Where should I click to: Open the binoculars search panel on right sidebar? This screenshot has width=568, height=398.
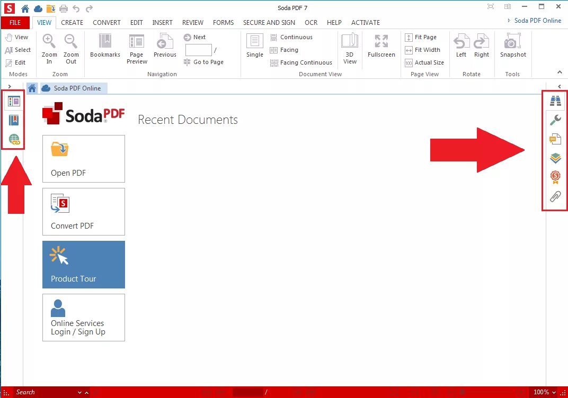[555, 101]
